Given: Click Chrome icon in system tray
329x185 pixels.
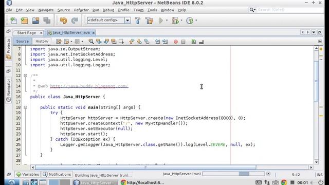Looking at the screenshot, I should (x=284, y=182).
